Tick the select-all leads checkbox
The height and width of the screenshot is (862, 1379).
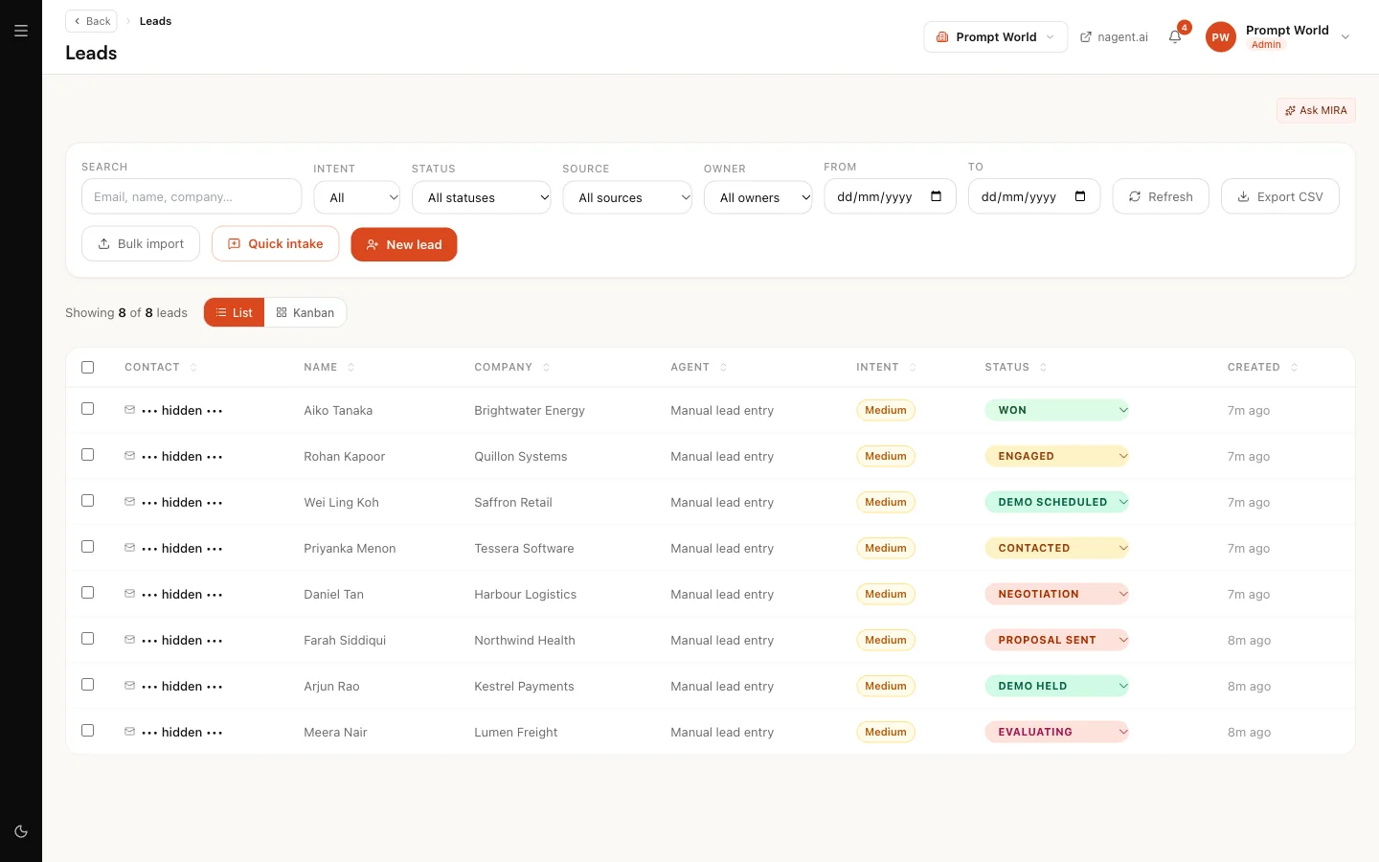pyautogui.click(x=88, y=367)
